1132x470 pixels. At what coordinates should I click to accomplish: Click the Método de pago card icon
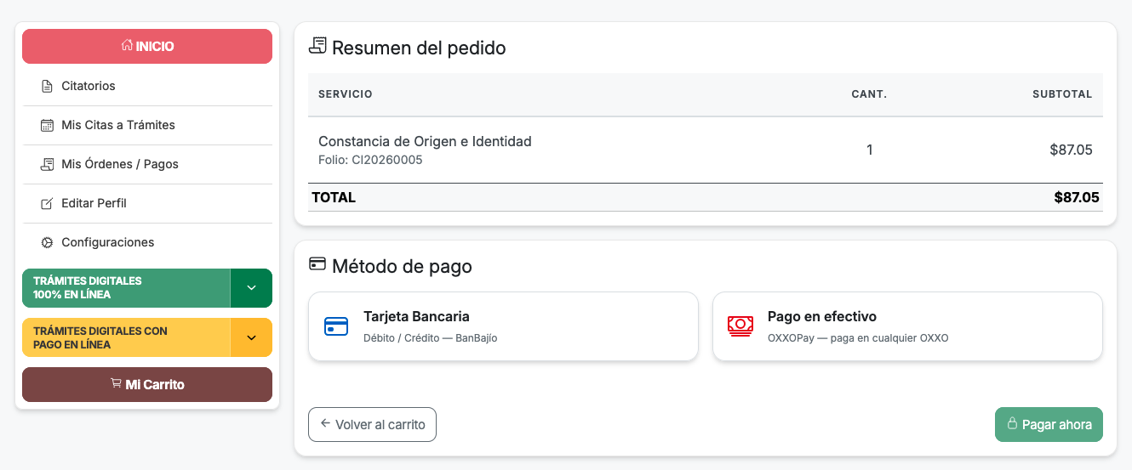317,264
